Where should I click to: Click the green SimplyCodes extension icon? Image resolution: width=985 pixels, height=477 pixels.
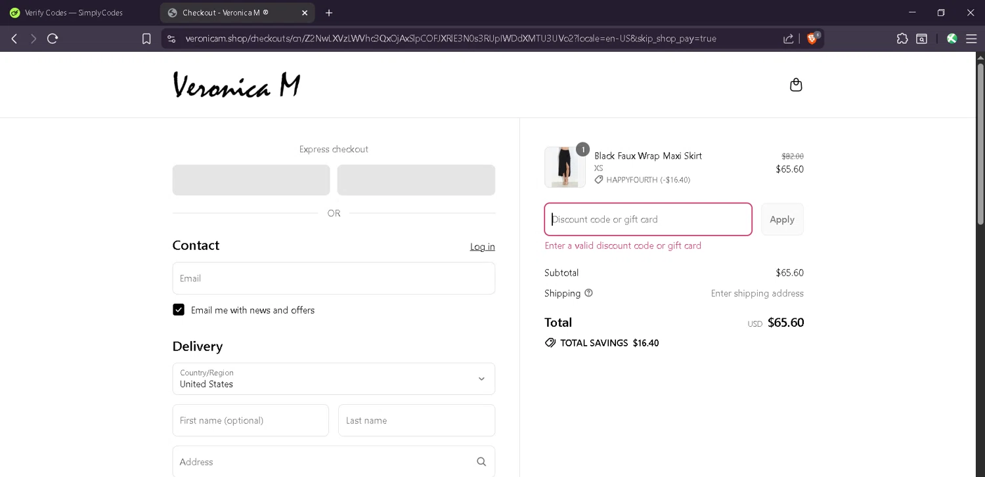coord(952,39)
